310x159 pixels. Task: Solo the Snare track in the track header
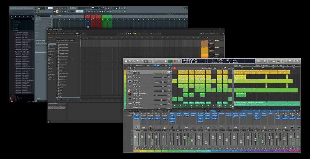click(137, 77)
